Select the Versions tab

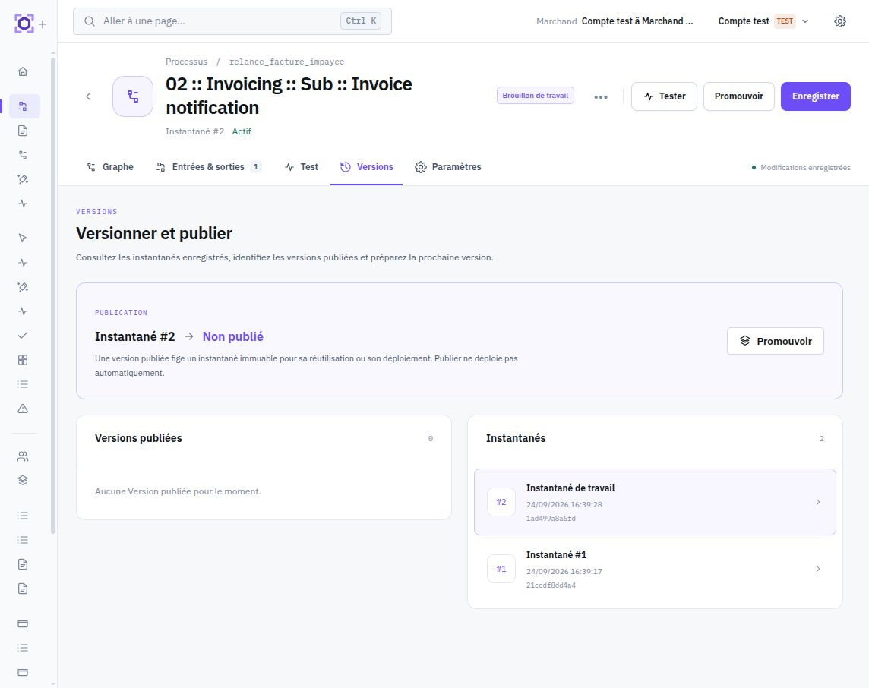point(366,167)
